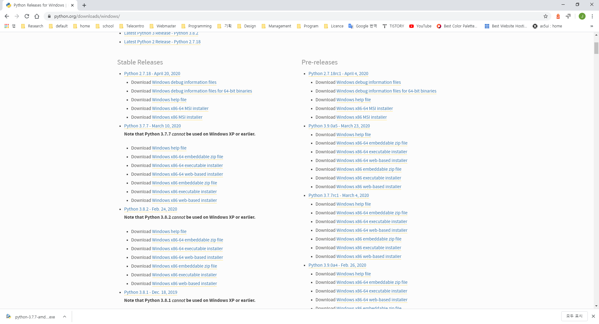Open the Research bookmark folder
Screen dimensions: 599x324
click(x=32, y=26)
